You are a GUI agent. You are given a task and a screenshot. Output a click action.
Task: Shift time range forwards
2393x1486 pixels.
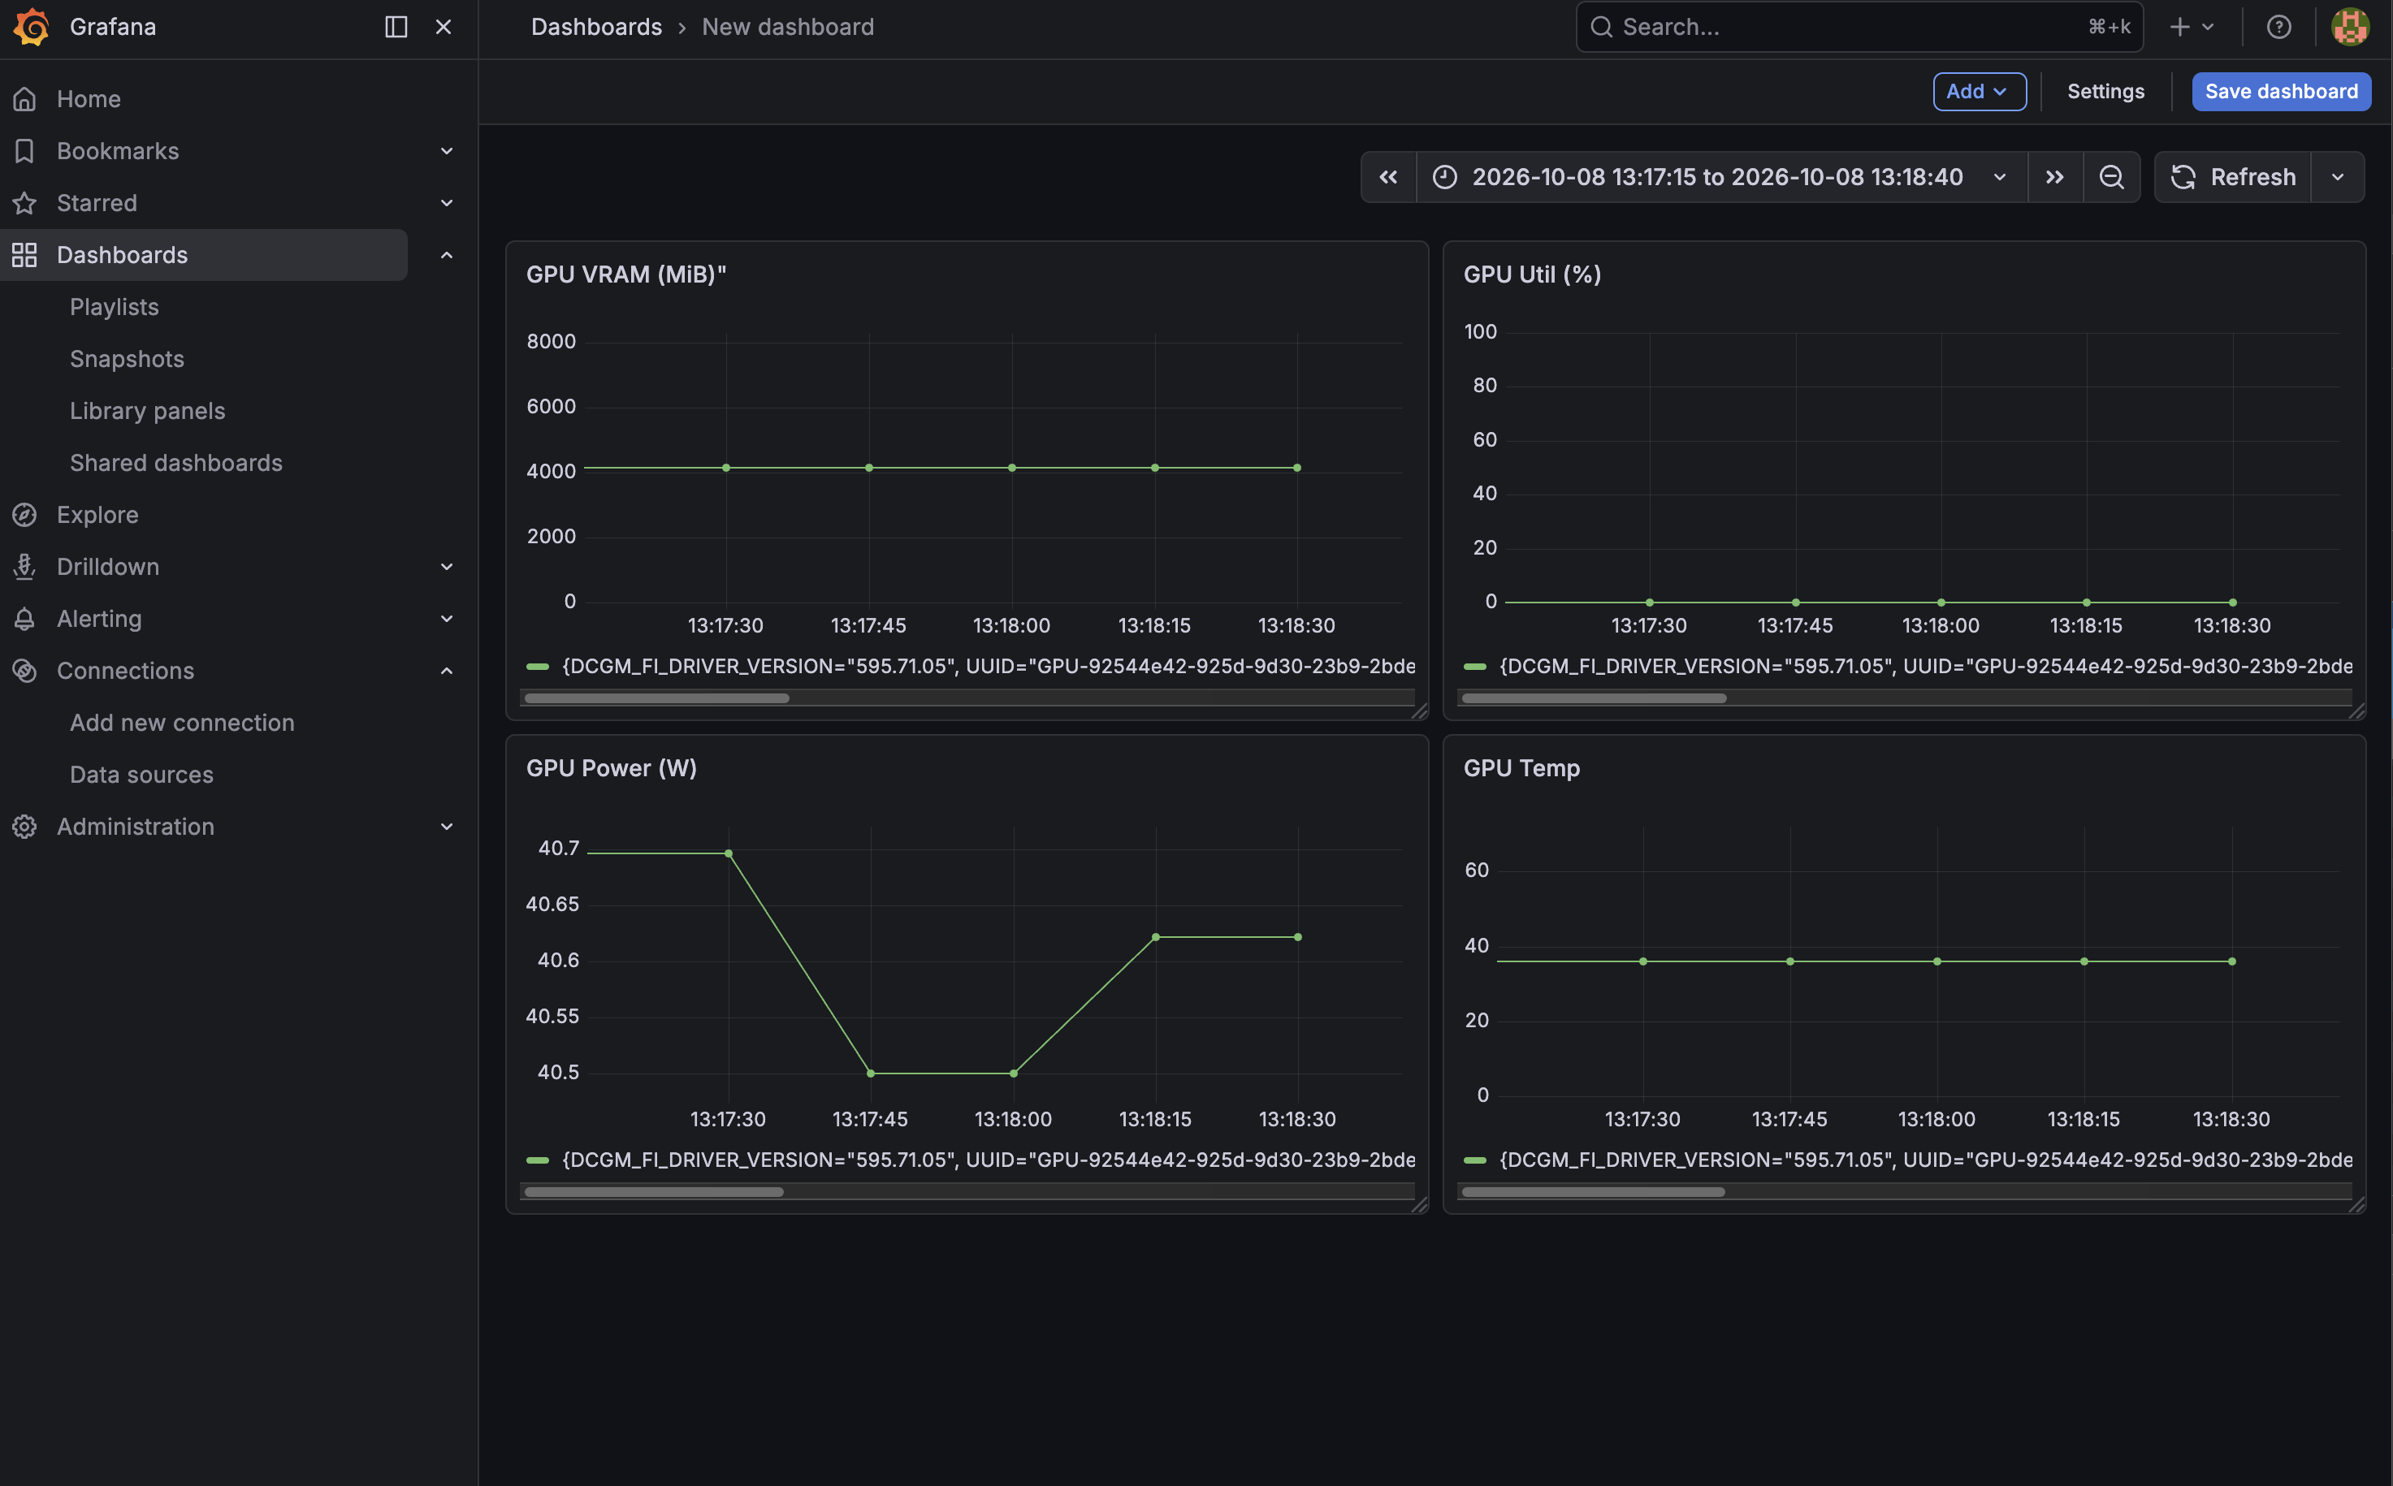[2055, 177]
